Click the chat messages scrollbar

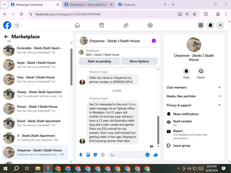coord(158,130)
